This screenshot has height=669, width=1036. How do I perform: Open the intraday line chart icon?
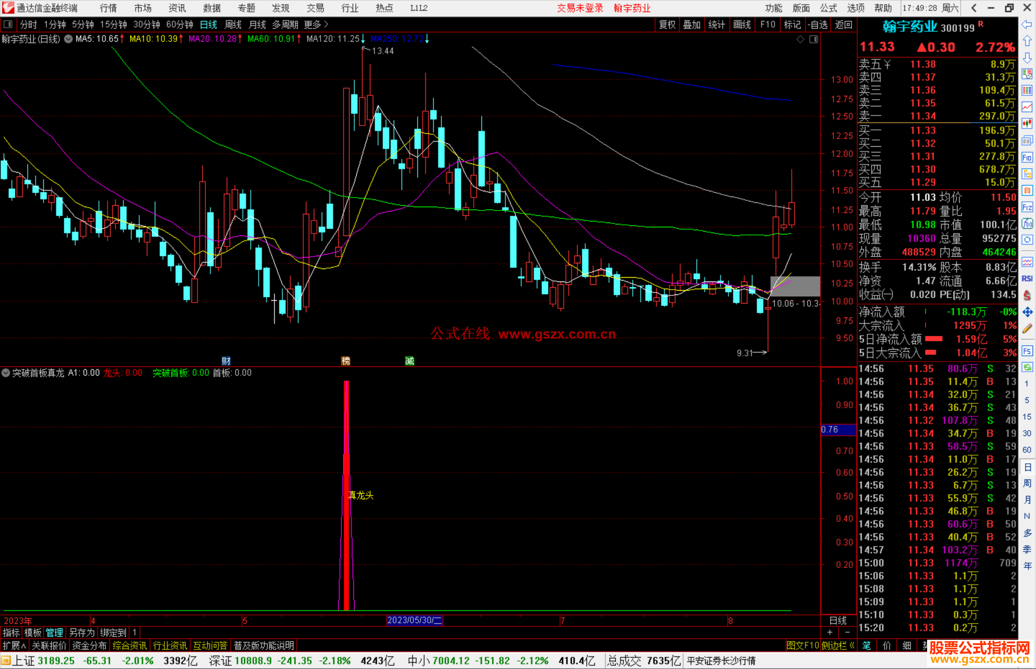click(1027, 107)
